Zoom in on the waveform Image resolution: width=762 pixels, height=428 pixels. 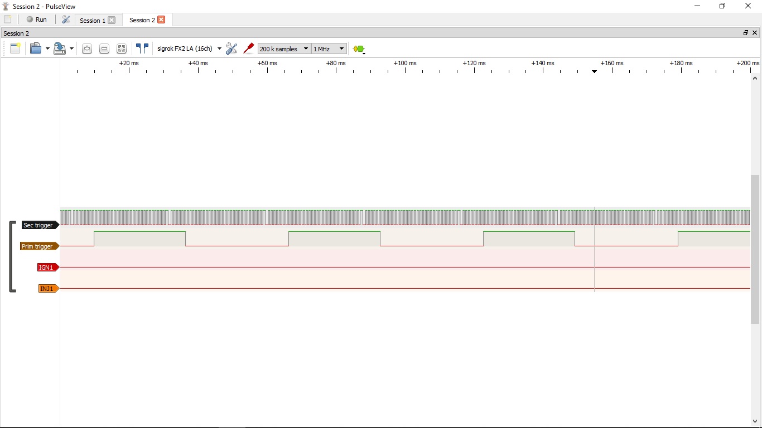point(87,48)
